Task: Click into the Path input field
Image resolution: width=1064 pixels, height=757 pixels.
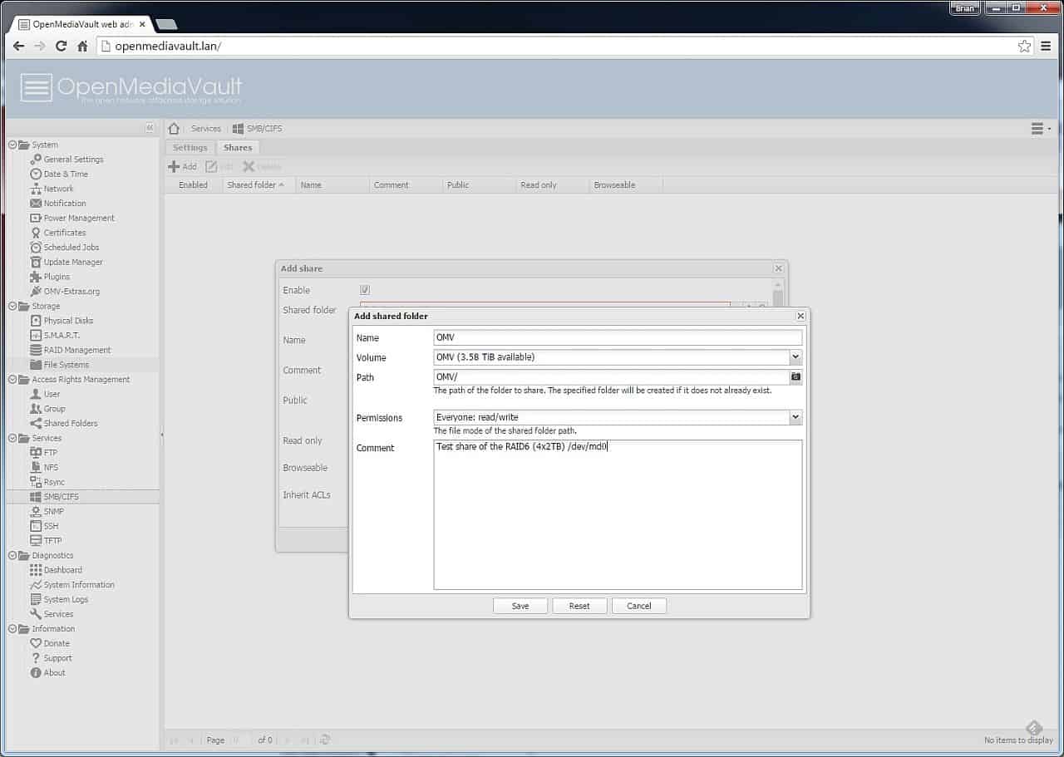Action: [x=611, y=377]
